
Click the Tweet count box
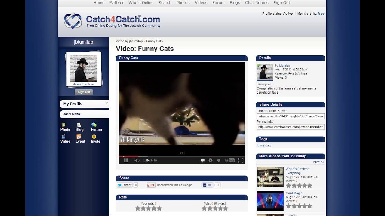pyautogui.click(x=136, y=185)
